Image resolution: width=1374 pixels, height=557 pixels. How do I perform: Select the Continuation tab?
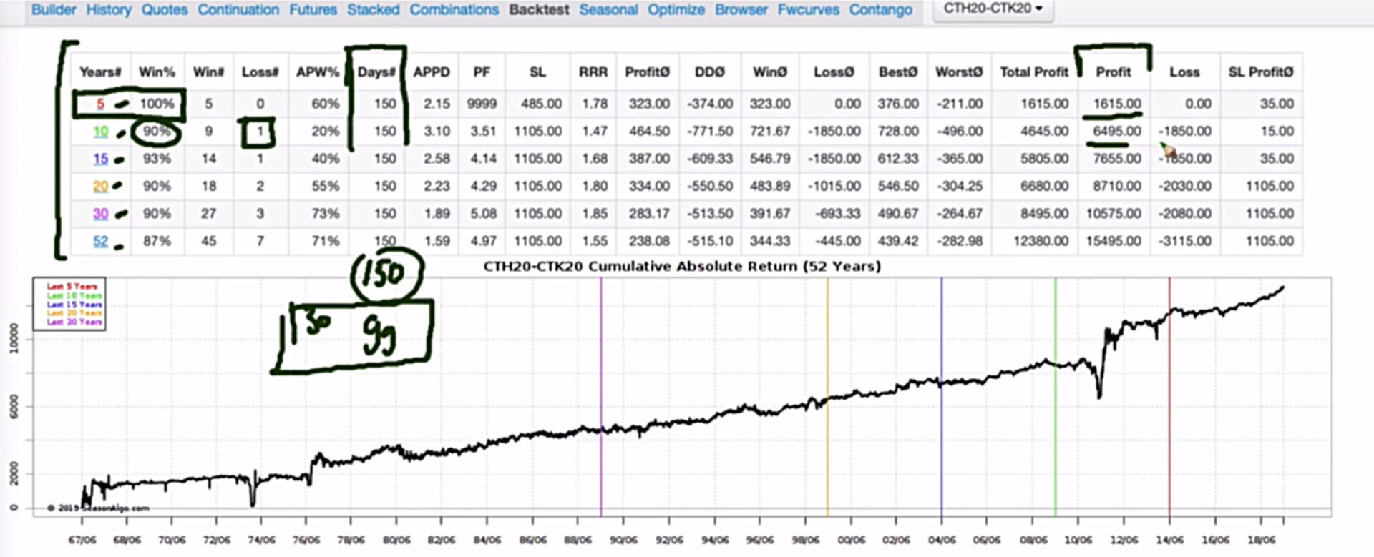[238, 10]
